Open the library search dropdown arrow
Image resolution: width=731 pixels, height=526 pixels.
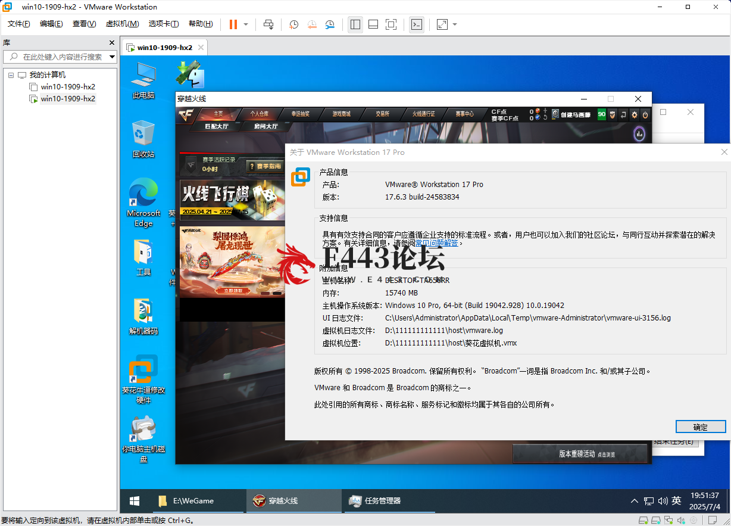(x=113, y=57)
